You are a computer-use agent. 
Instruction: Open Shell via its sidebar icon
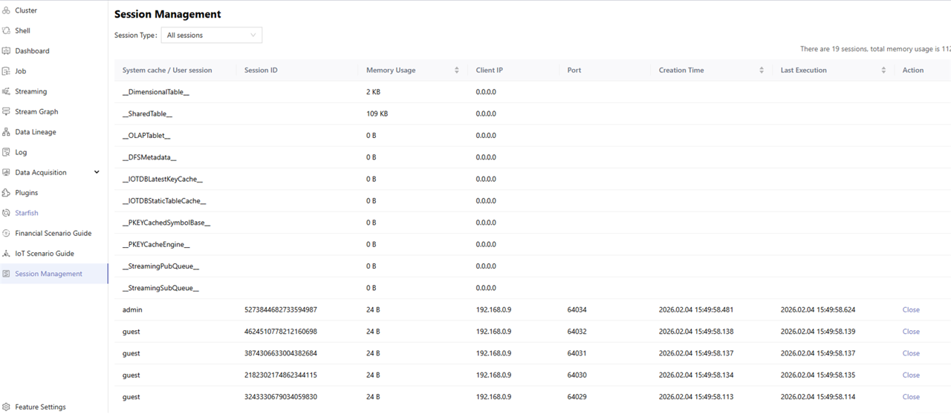click(6, 30)
